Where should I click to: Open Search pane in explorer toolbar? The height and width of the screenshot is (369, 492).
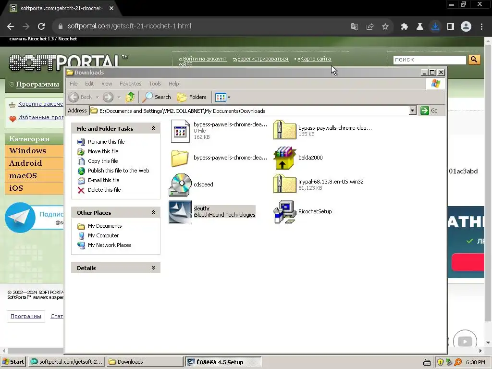pos(156,97)
